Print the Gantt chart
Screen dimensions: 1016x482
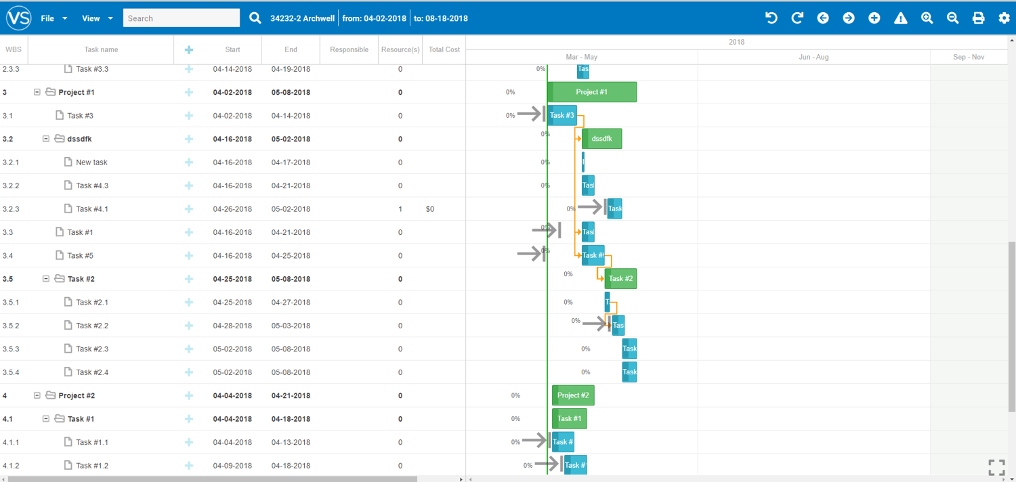click(x=978, y=18)
